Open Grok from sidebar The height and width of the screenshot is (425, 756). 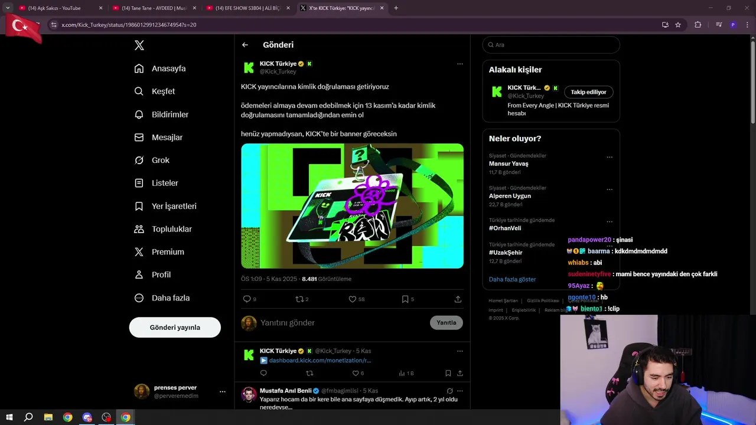152,161
